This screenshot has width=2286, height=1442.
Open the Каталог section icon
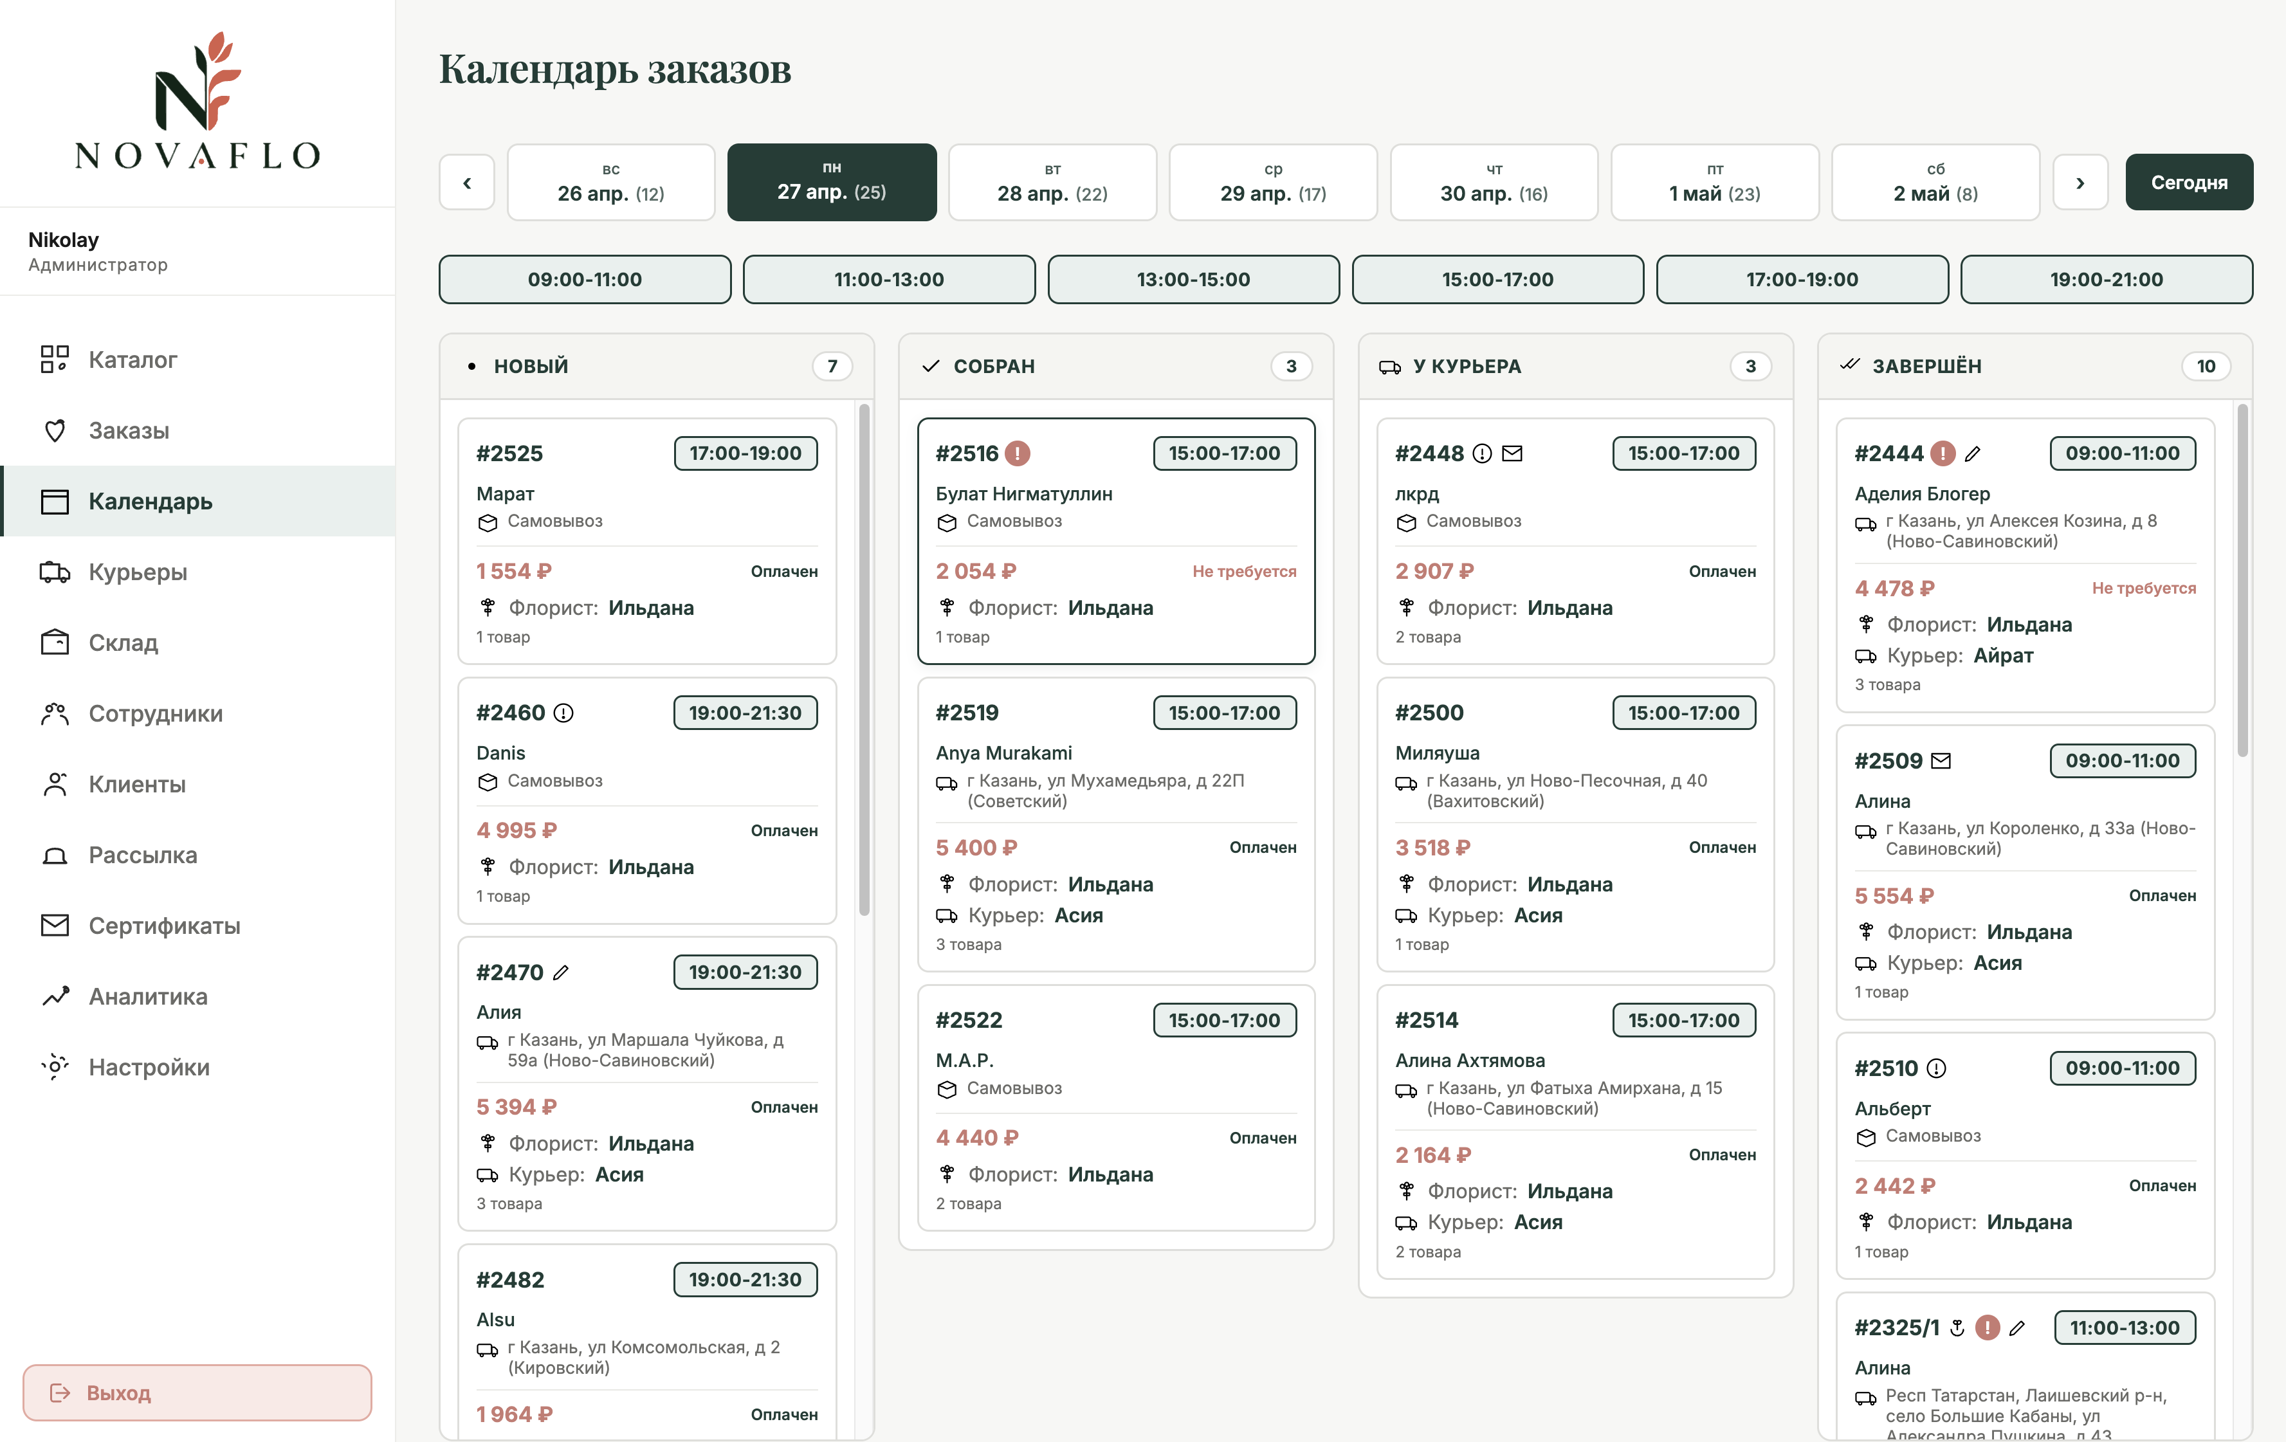[x=54, y=359]
